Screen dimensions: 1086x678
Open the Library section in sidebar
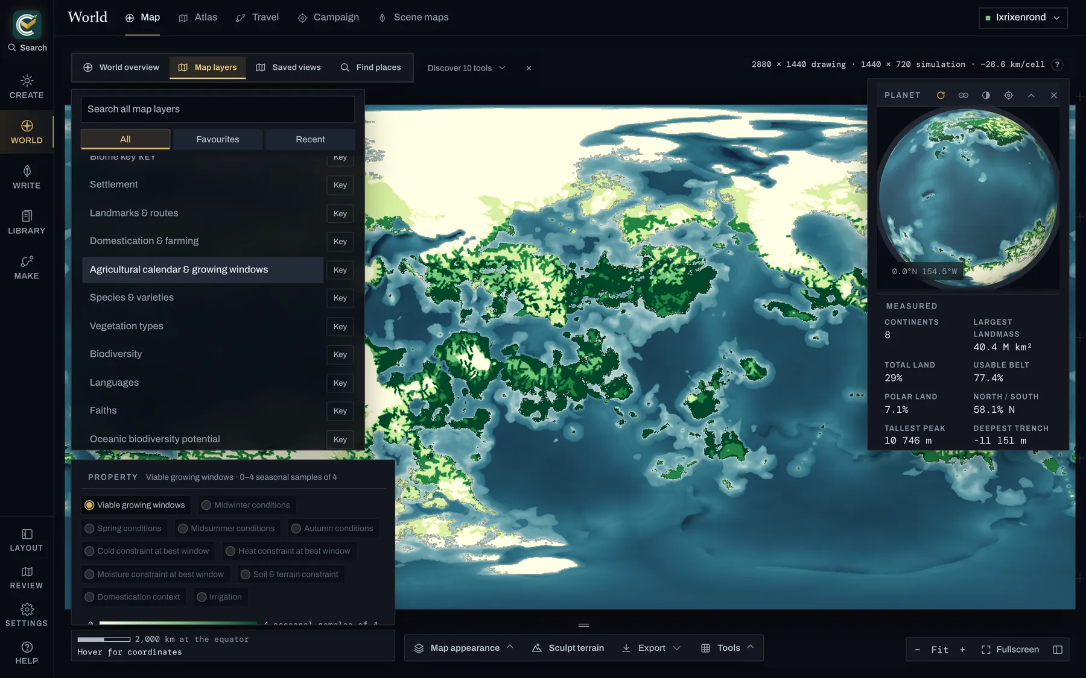tap(27, 222)
